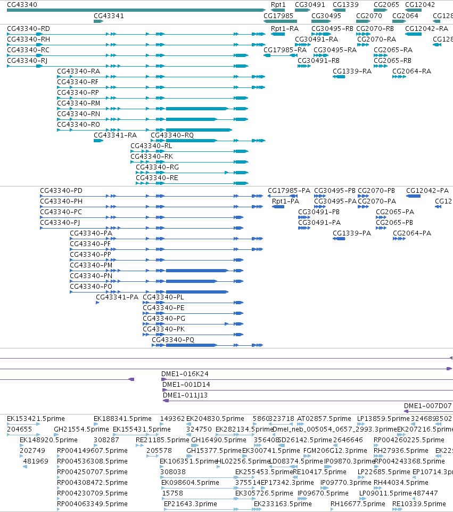The image size is (453, 512).
Task: Select EST RE21185.5prime label
Action: coord(162,440)
